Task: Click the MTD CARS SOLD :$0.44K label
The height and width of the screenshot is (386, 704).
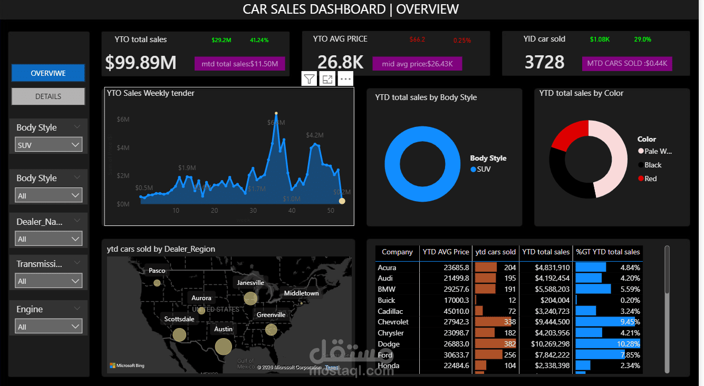Action: click(x=628, y=64)
